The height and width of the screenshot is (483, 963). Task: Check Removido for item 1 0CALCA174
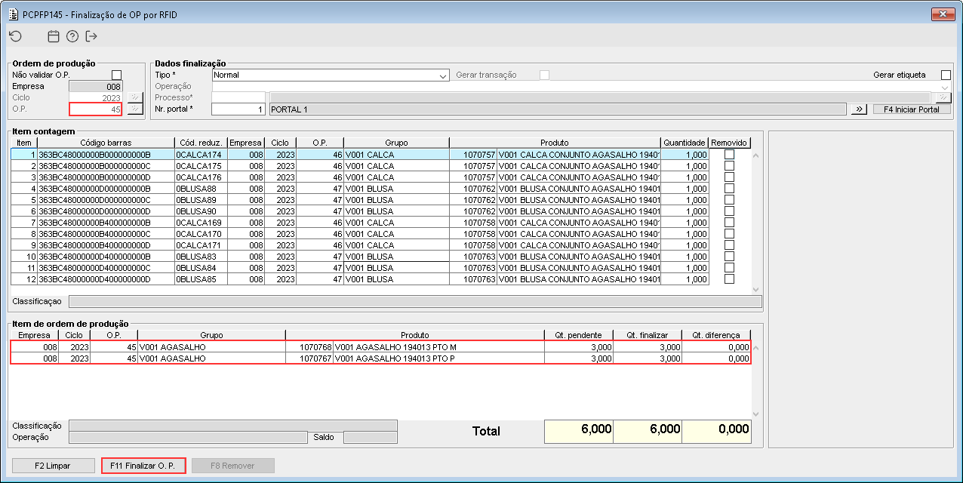[729, 154]
